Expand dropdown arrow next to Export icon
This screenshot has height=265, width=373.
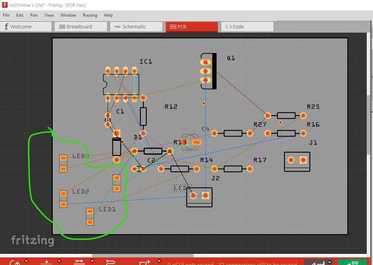coord(159,261)
